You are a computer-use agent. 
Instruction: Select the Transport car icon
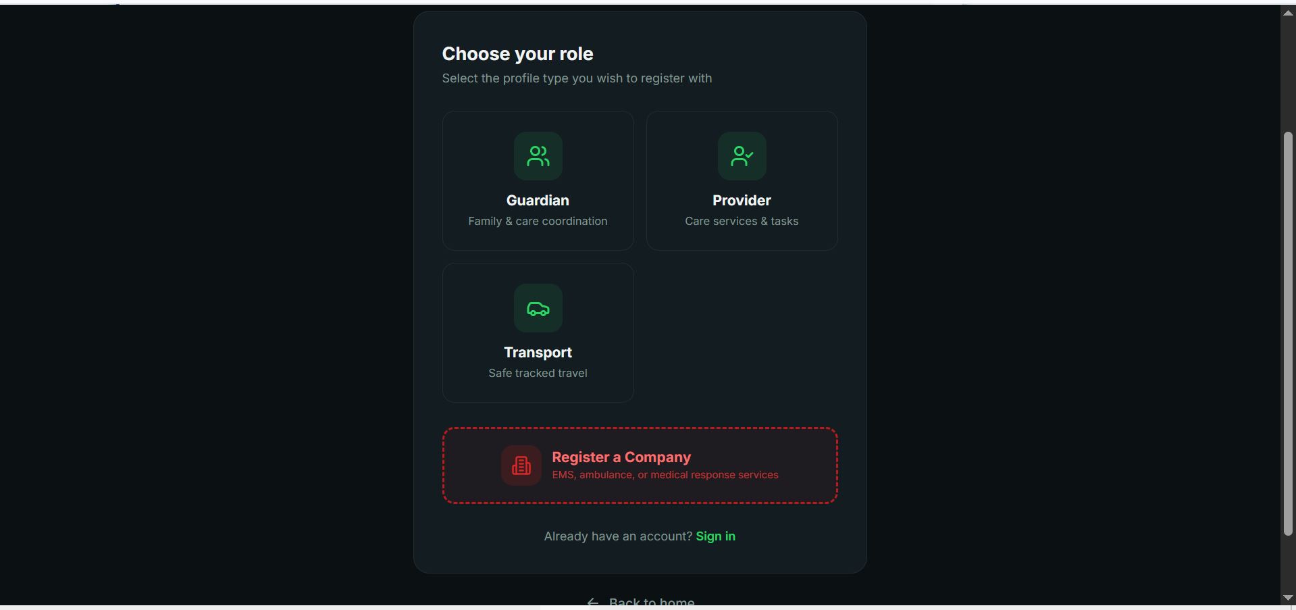click(538, 308)
